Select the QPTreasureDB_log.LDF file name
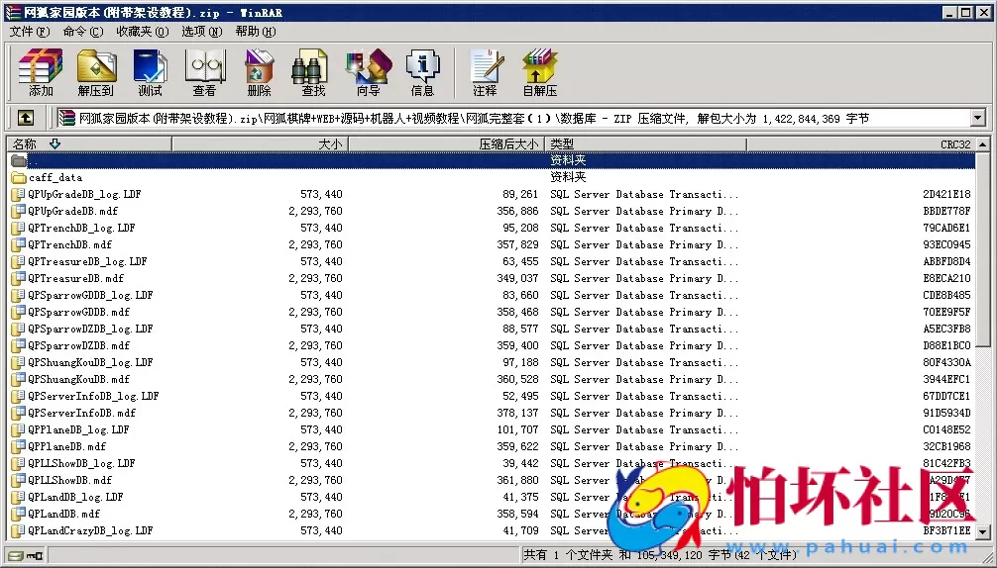This screenshot has height=568, width=997. [88, 261]
